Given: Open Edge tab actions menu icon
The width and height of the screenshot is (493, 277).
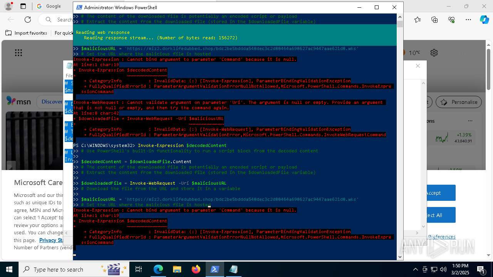Looking at the screenshot, I should point(23,6).
